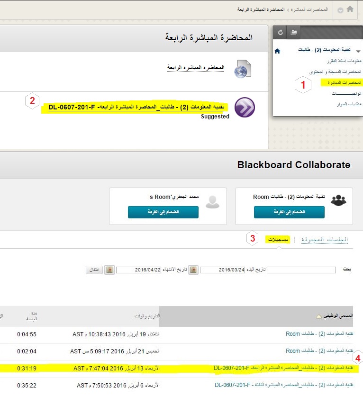Collapse the course menu triangle next to course title

358,51
